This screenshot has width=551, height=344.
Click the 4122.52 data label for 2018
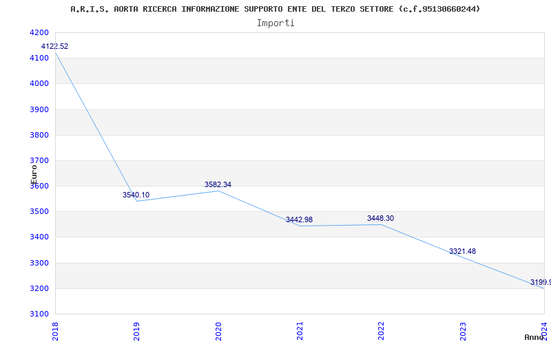(x=54, y=46)
